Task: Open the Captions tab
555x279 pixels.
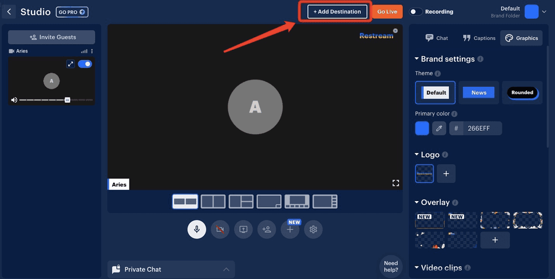Action: coord(479,38)
